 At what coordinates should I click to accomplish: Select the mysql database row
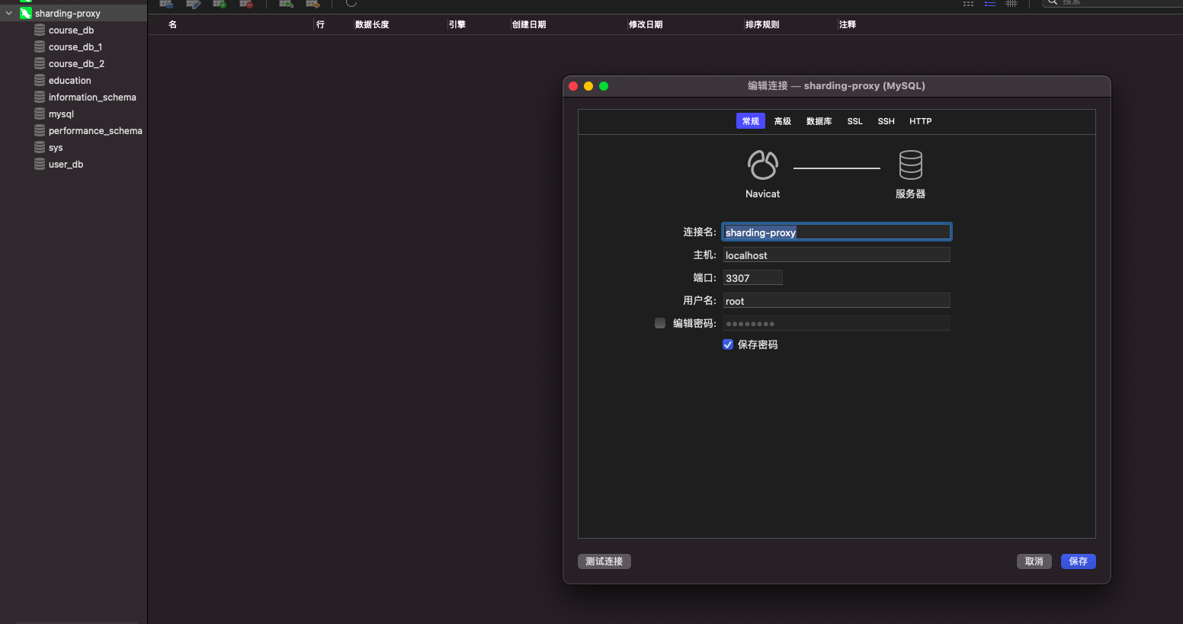[73, 114]
